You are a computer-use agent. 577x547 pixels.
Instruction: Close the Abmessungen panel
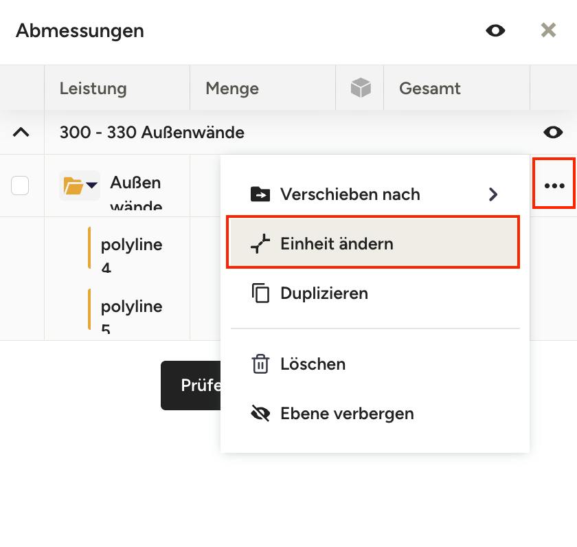(x=548, y=30)
